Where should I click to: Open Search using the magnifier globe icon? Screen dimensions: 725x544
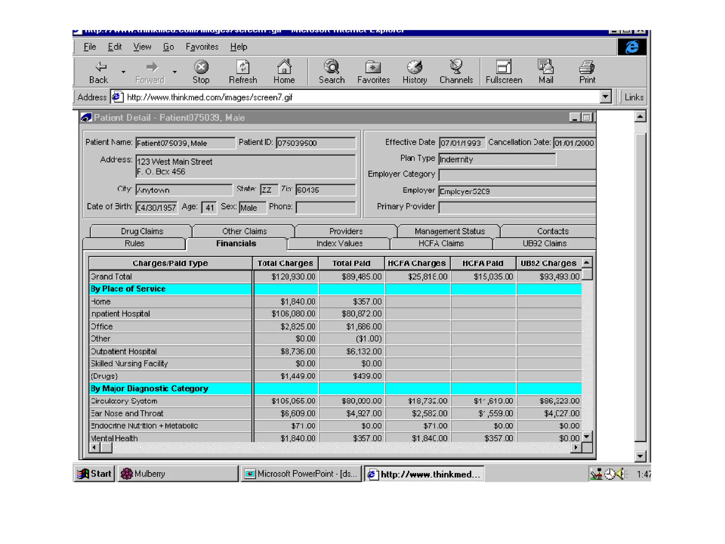[331, 67]
